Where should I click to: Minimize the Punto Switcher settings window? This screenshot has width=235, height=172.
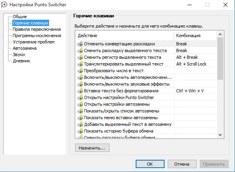[190, 5]
